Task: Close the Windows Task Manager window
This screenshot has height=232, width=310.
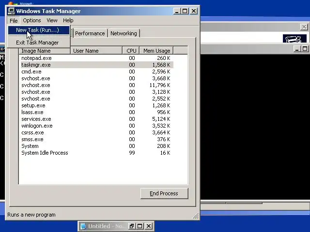Action: tap(194, 11)
